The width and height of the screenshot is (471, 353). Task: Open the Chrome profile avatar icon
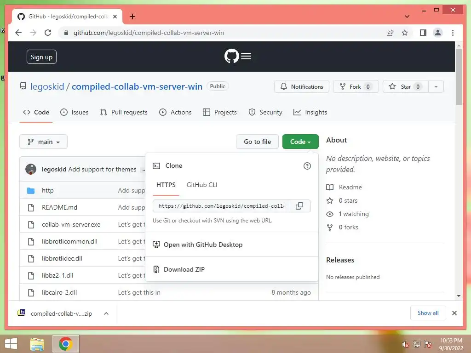[438, 33]
